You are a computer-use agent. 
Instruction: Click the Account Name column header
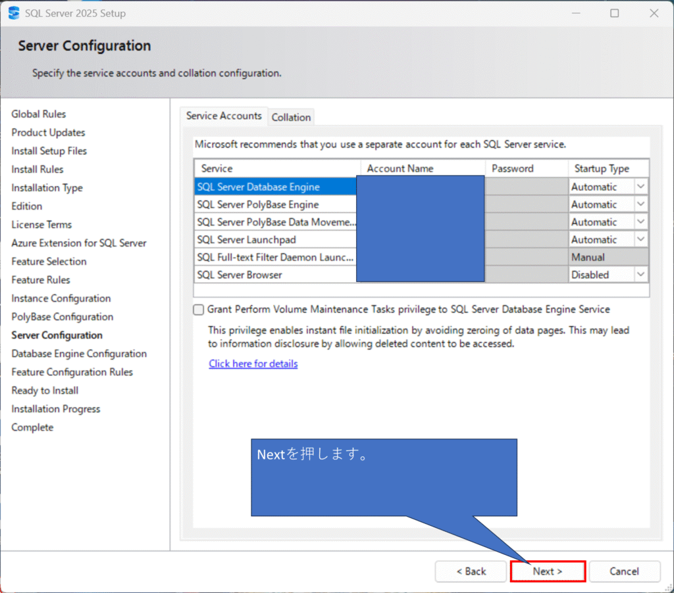pyautogui.click(x=423, y=168)
